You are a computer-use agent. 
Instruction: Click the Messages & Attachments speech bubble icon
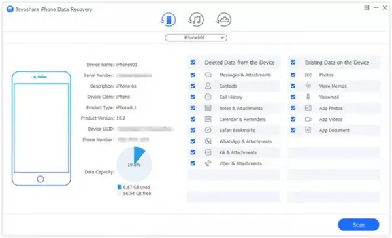(208, 75)
